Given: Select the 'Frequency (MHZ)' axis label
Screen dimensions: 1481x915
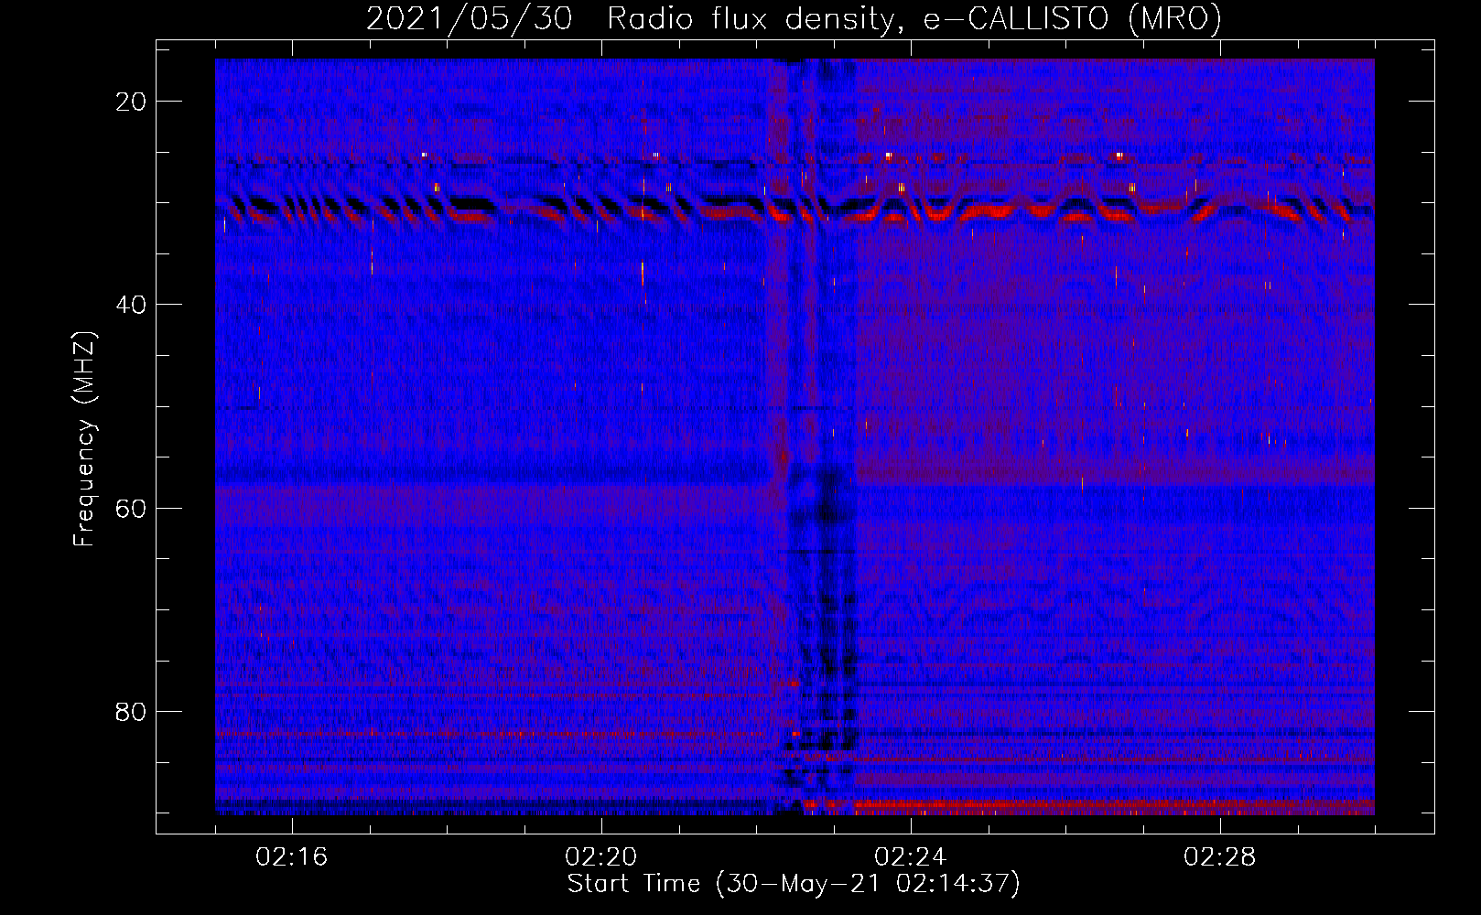Looking at the screenshot, I should (x=84, y=439).
